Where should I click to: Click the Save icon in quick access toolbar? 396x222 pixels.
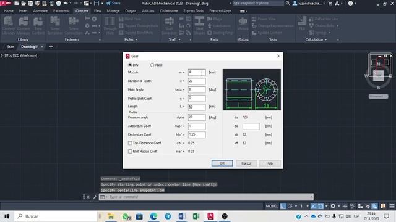(x=30, y=3)
